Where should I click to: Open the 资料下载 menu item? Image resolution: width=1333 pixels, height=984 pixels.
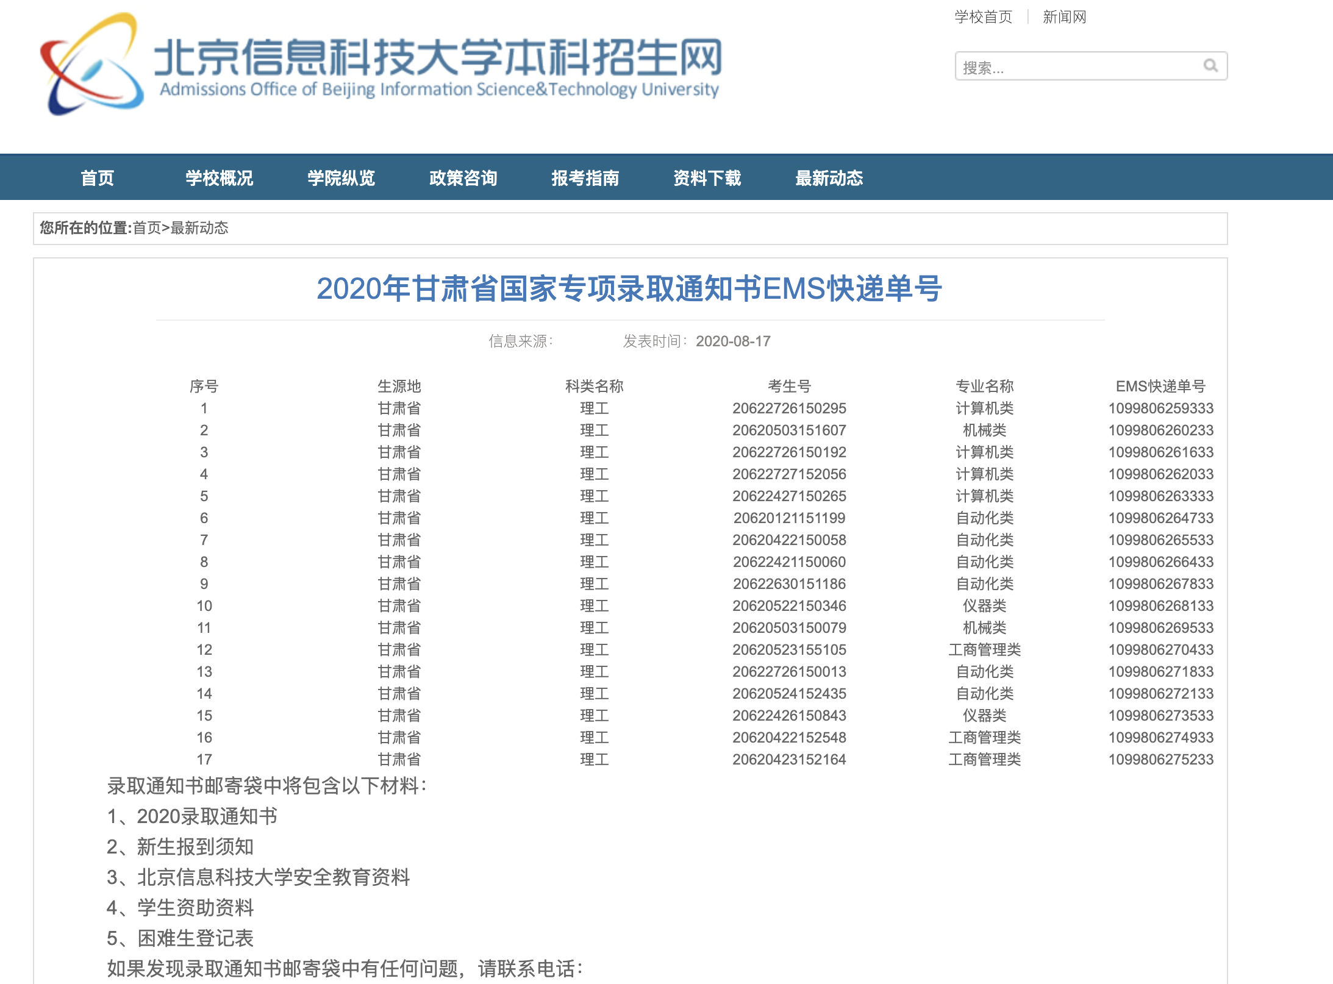point(707,178)
